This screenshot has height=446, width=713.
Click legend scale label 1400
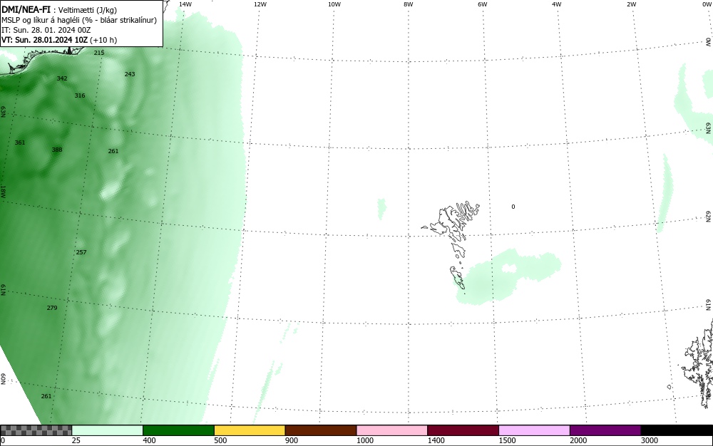(x=436, y=440)
